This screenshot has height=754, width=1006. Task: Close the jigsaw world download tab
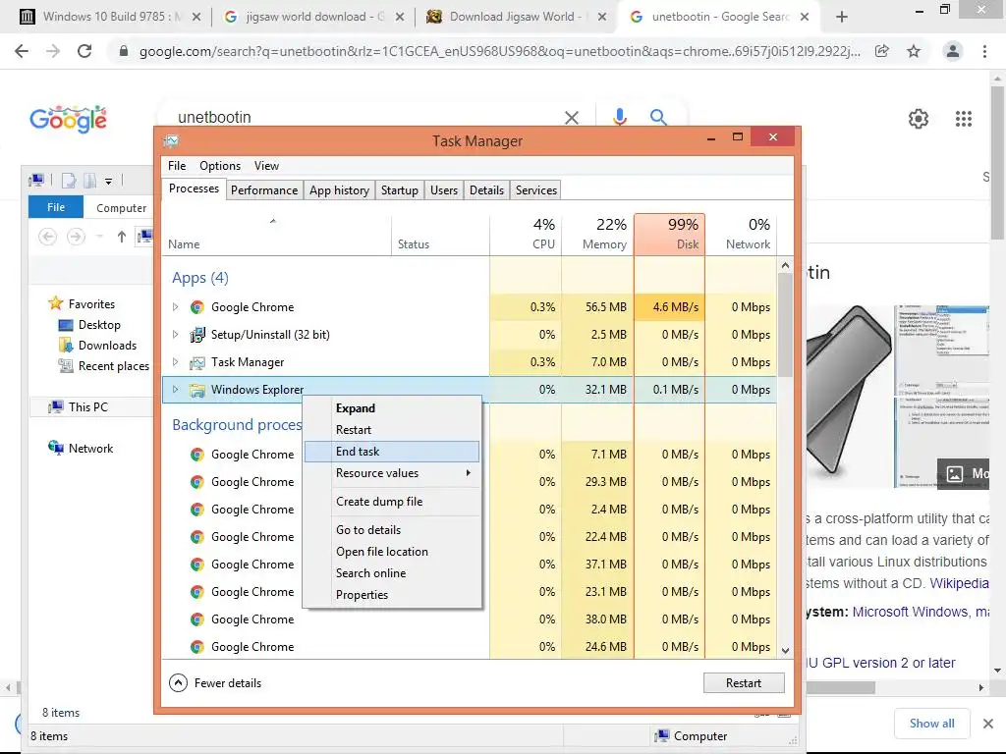[x=400, y=18]
